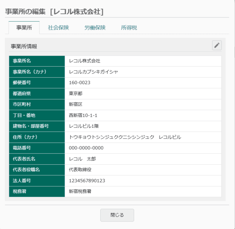Open the 社会保険 tab

click(58, 28)
